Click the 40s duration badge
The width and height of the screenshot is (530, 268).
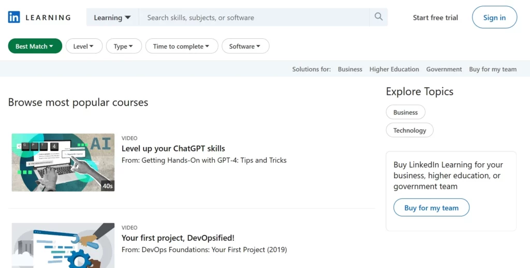[108, 186]
